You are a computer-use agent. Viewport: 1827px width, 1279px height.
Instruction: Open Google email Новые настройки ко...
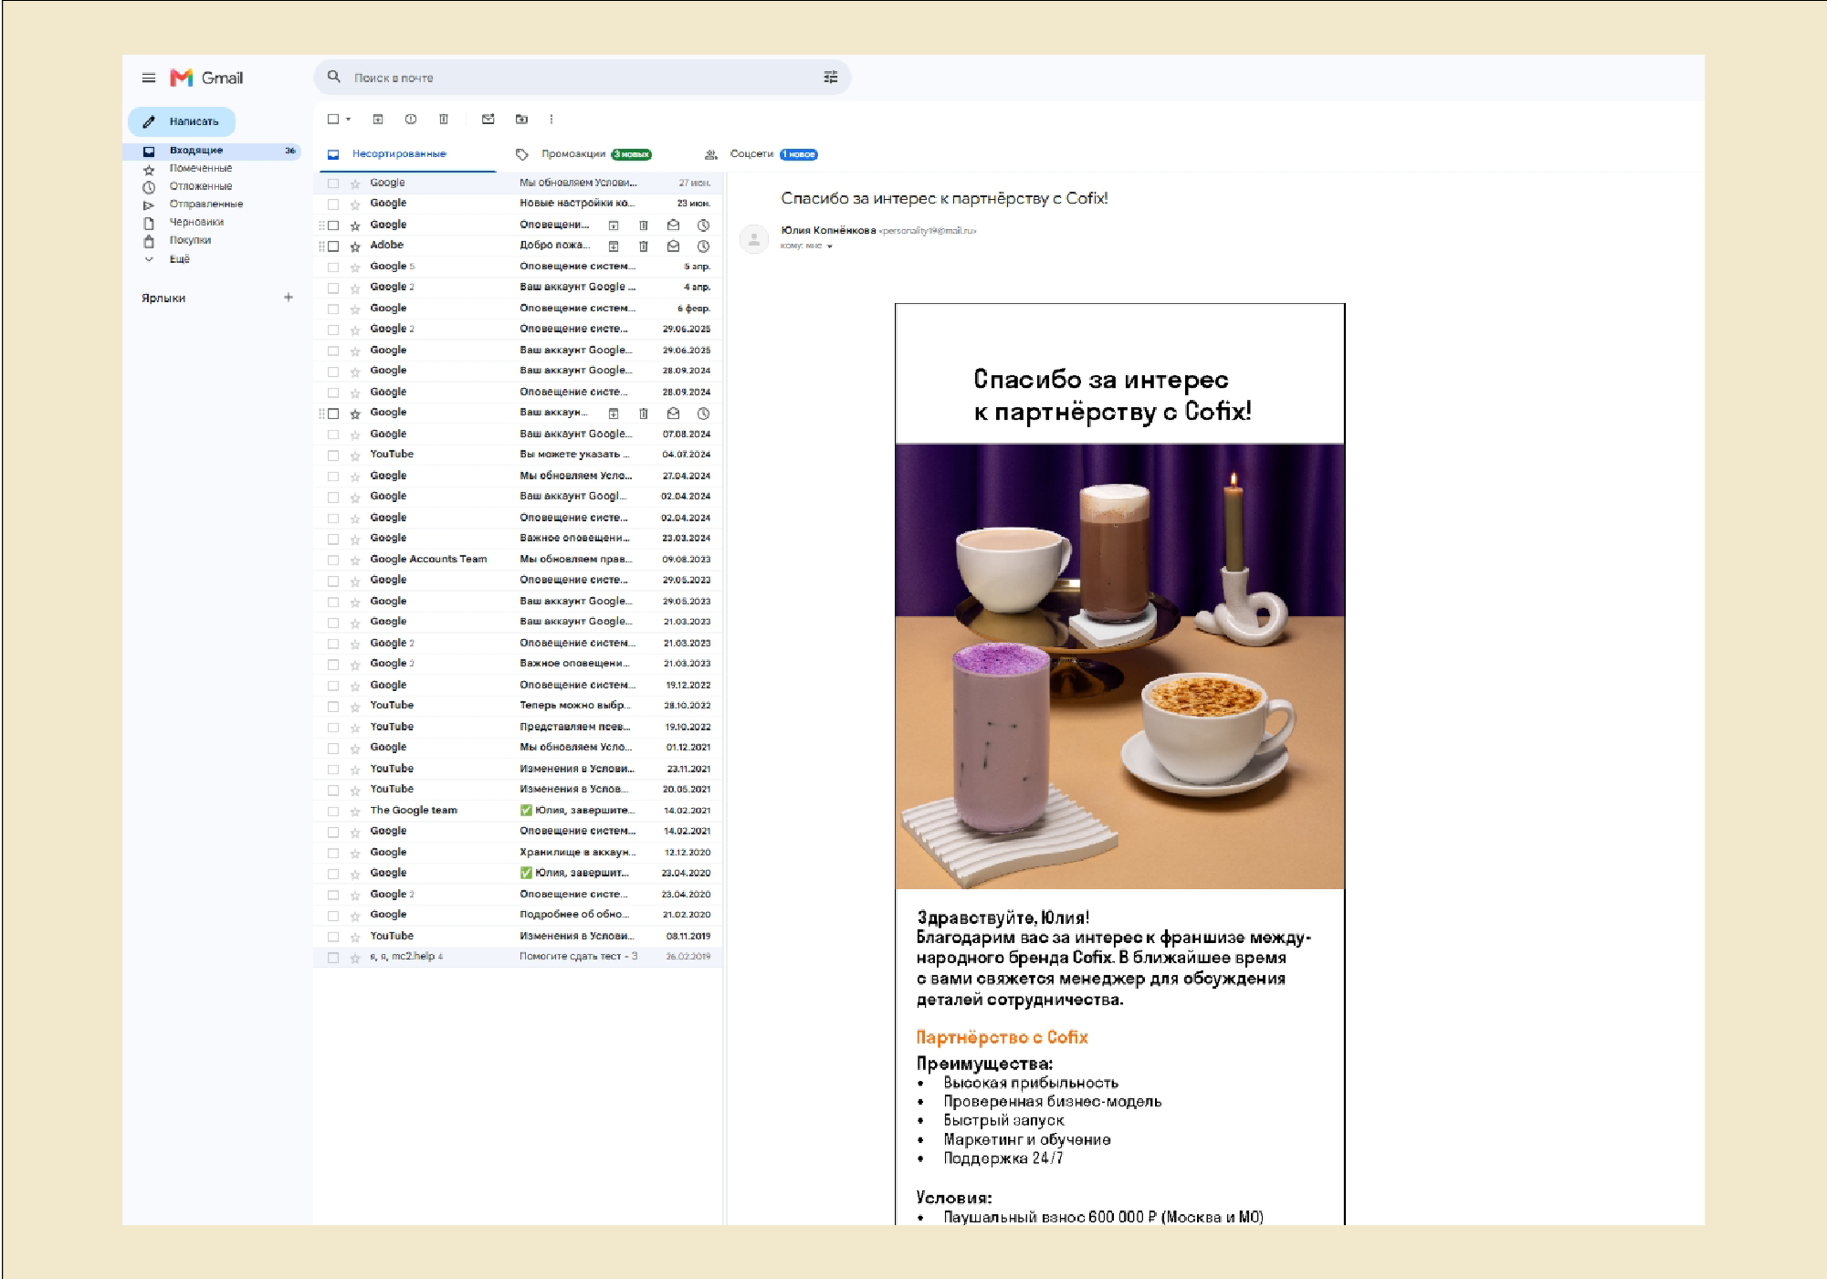[519, 204]
